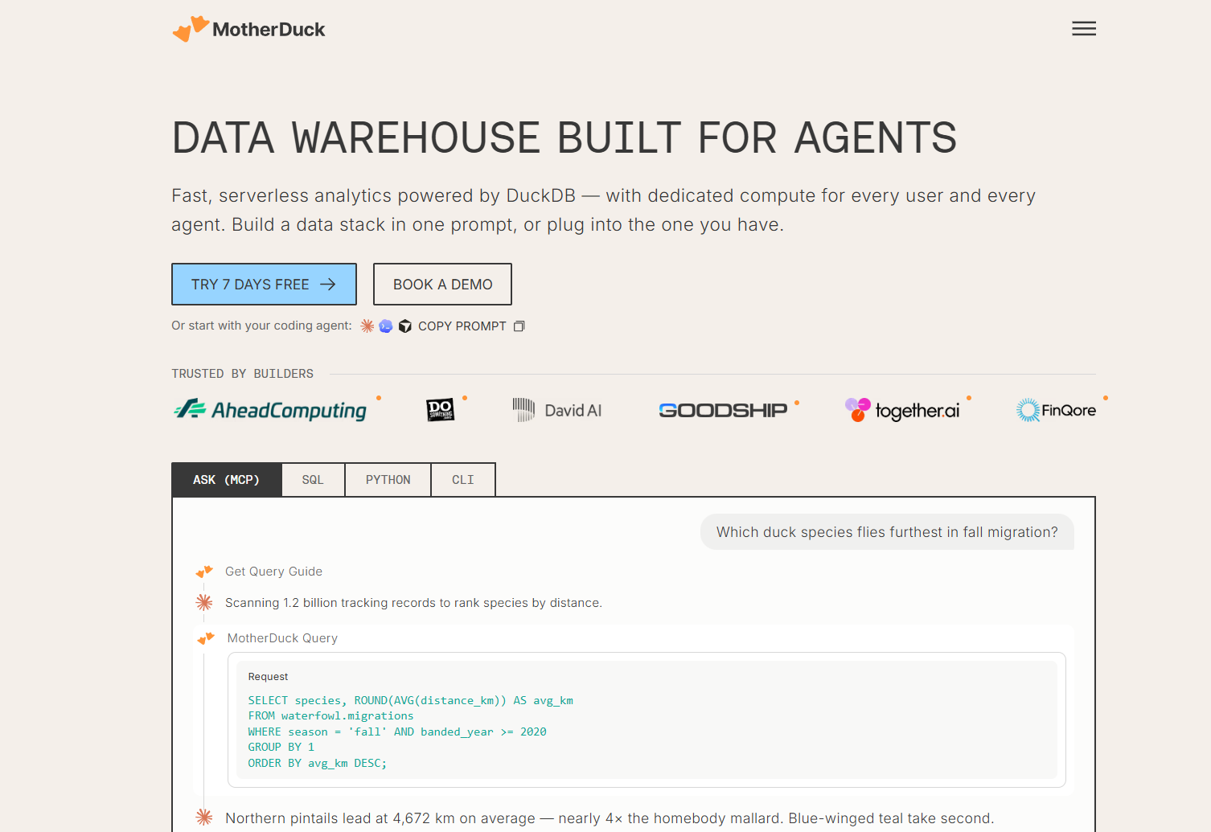Click the 'DATA WAREHOUSE BUILT FOR AGENTS' heading

tap(564, 137)
